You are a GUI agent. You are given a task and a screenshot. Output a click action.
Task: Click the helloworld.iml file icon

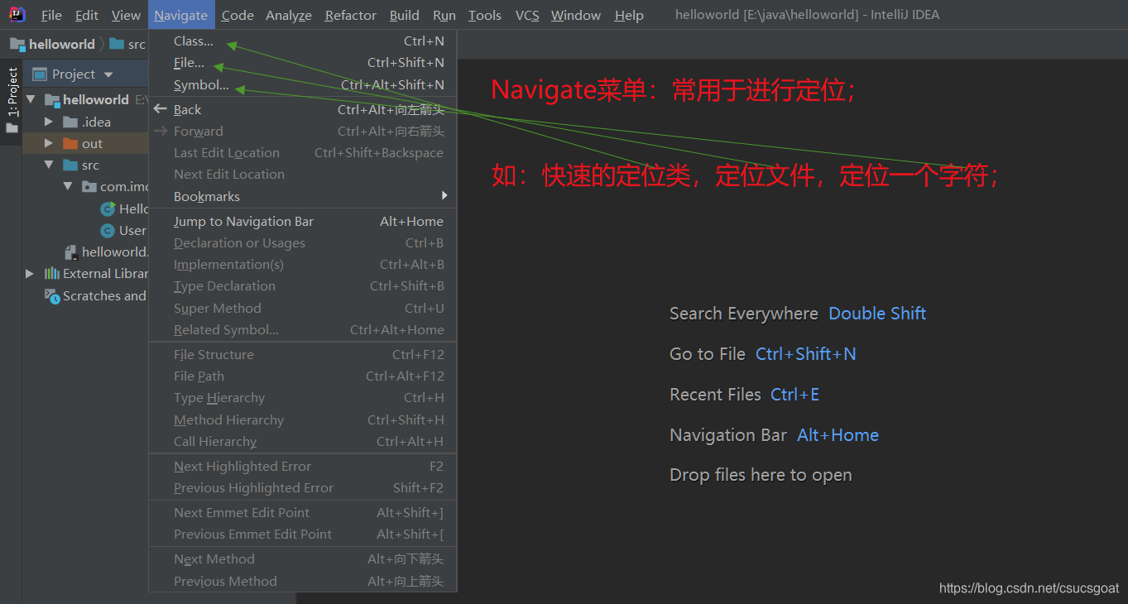click(x=72, y=252)
